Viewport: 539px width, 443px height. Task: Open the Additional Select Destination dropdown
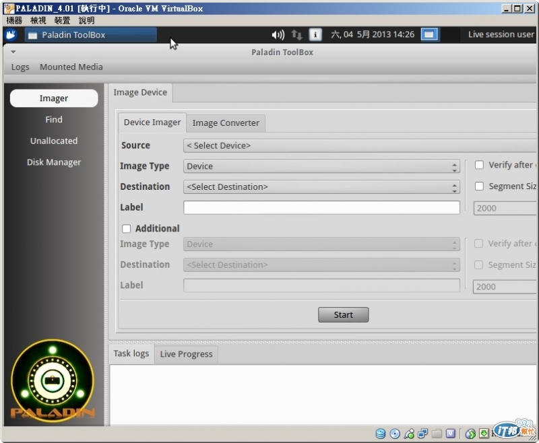pos(321,265)
